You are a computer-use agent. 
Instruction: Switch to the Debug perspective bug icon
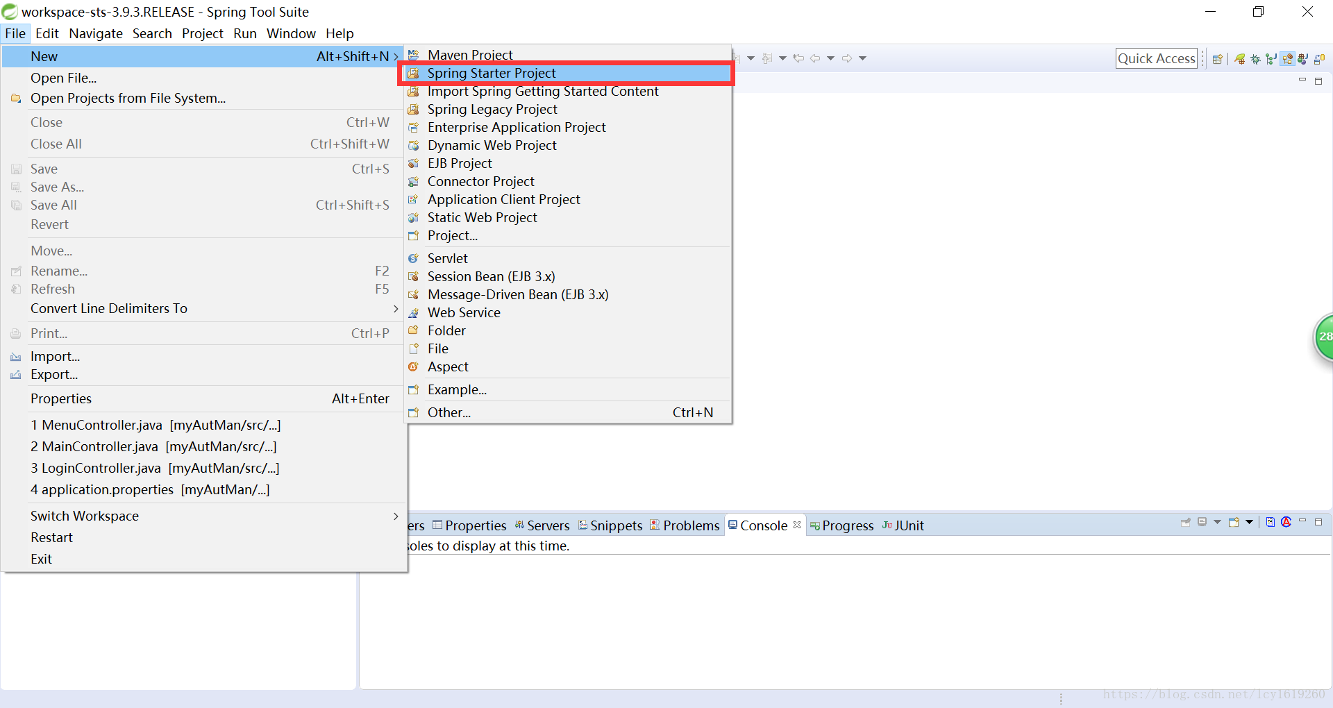pos(1256,59)
